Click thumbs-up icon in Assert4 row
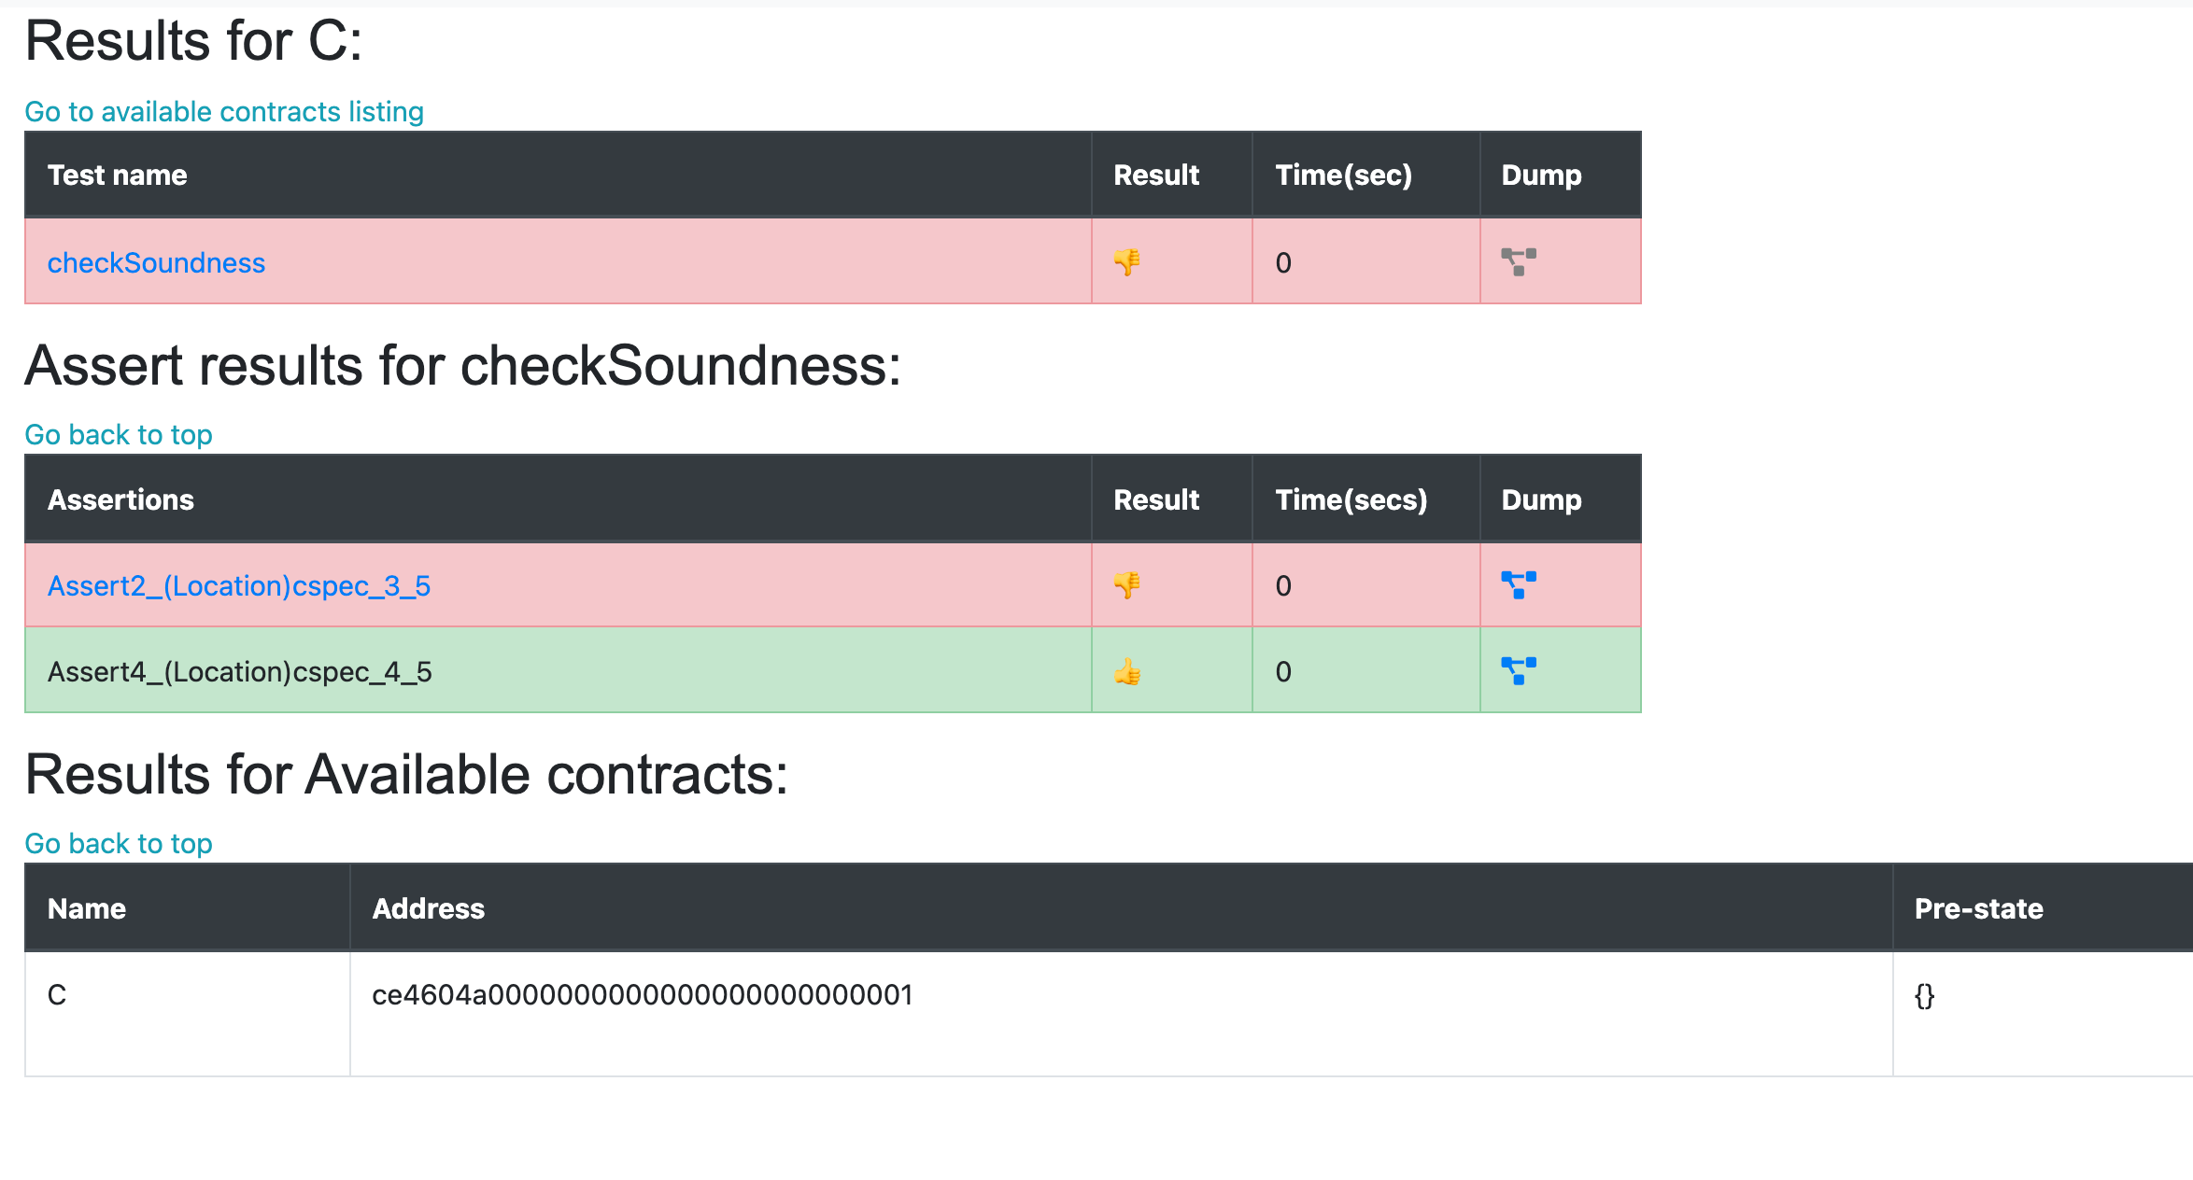Viewport: 2193px width, 1180px height. (1127, 671)
